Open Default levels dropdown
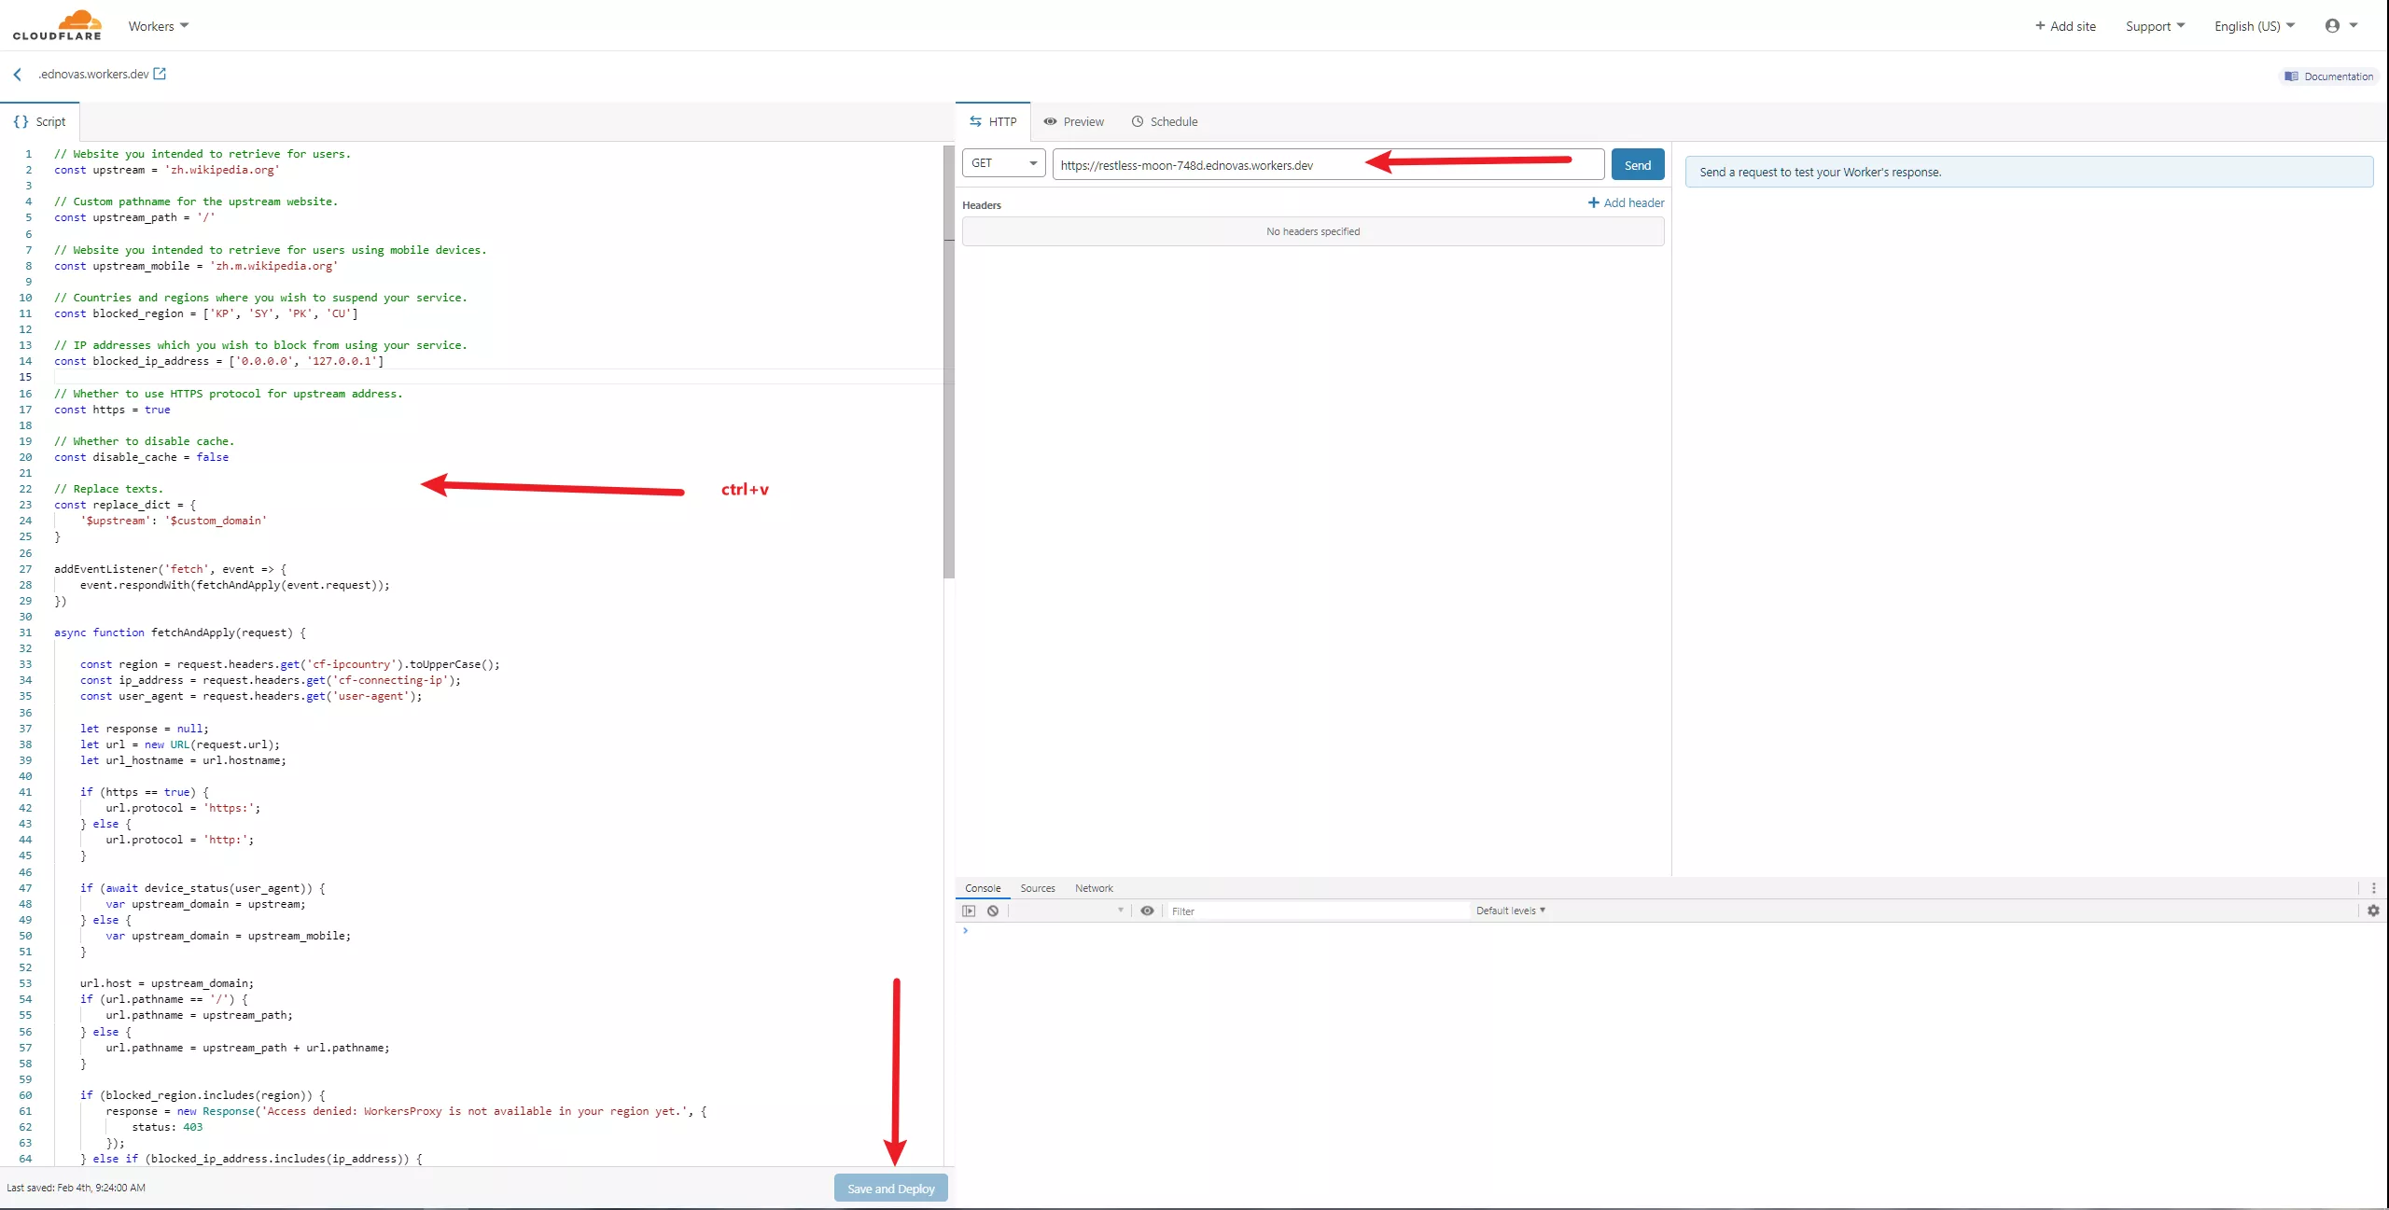Viewport: 2389px width, 1210px height. [1510, 911]
